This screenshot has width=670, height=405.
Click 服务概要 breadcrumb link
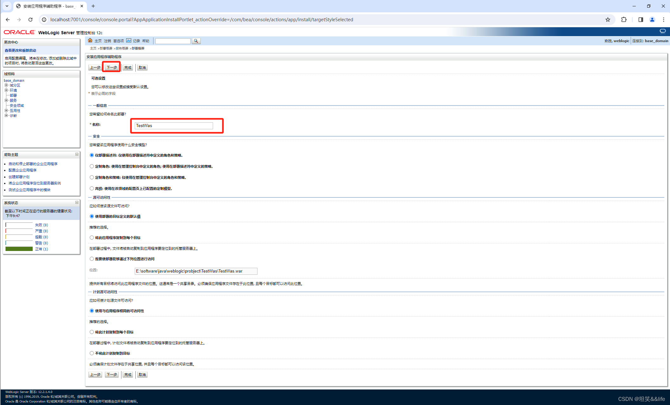[122, 48]
